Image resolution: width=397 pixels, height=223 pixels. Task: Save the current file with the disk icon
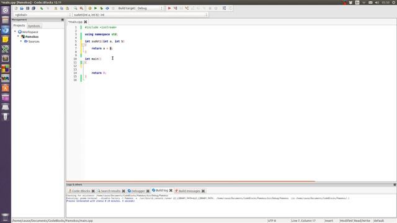[x=27, y=8]
